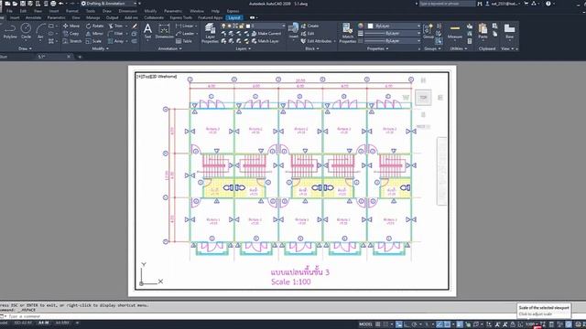The image size is (586, 329).
Task: Click the layer color swatch in layer dropdown
Action: [x=248, y=27]
